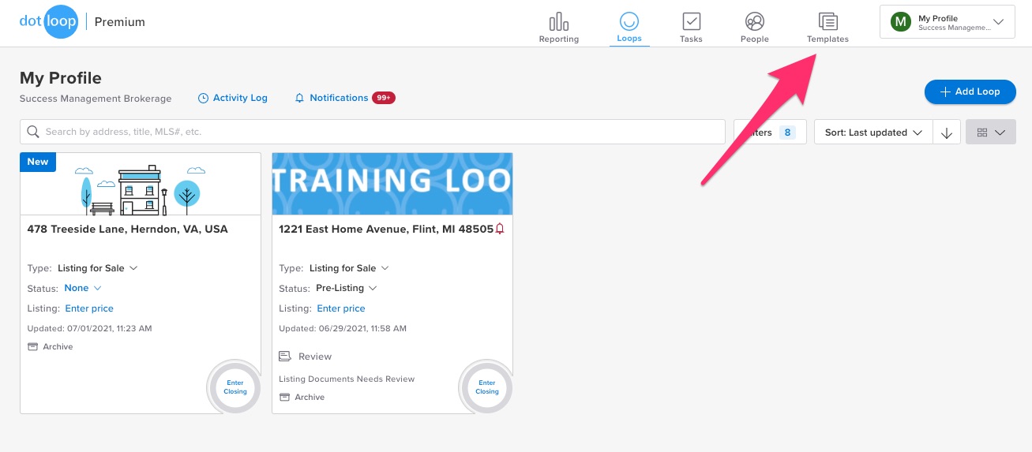
Task: Click the Add Loop button
Action: coord(970,92)
